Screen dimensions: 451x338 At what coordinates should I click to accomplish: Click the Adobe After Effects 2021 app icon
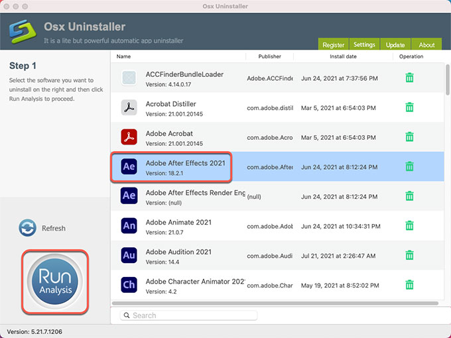[x=129, y=166]
